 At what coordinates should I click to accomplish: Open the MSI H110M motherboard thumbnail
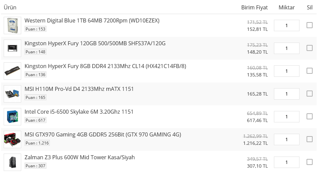pos(12,94)
